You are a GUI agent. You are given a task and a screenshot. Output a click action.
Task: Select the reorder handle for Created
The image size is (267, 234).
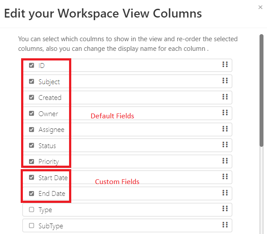[x=225, y=97]
